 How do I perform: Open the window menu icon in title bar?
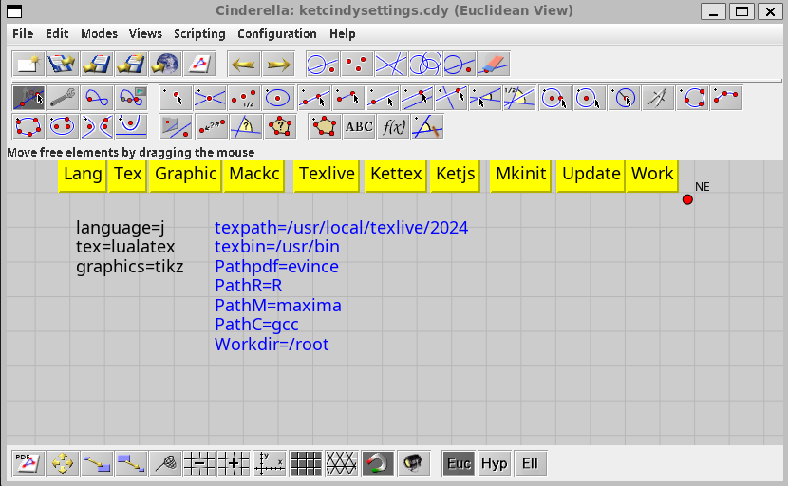14,11
